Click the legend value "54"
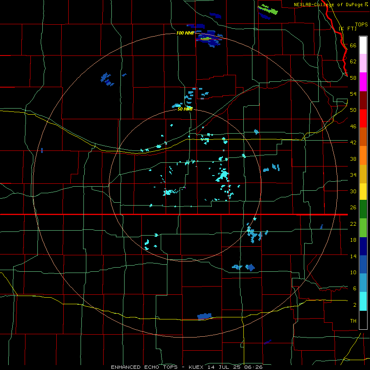This screenshot has width=370, height=370. [x=353, y=94]
